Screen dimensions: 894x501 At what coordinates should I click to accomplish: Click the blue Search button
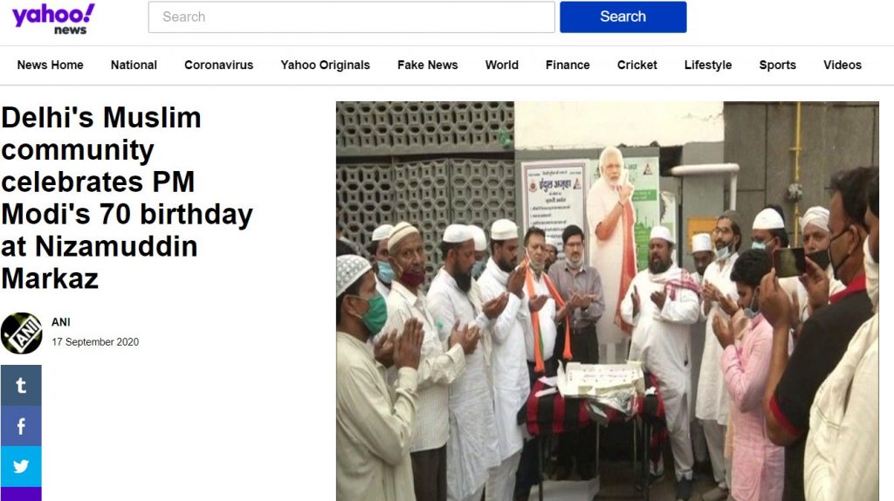click(623, 17)
